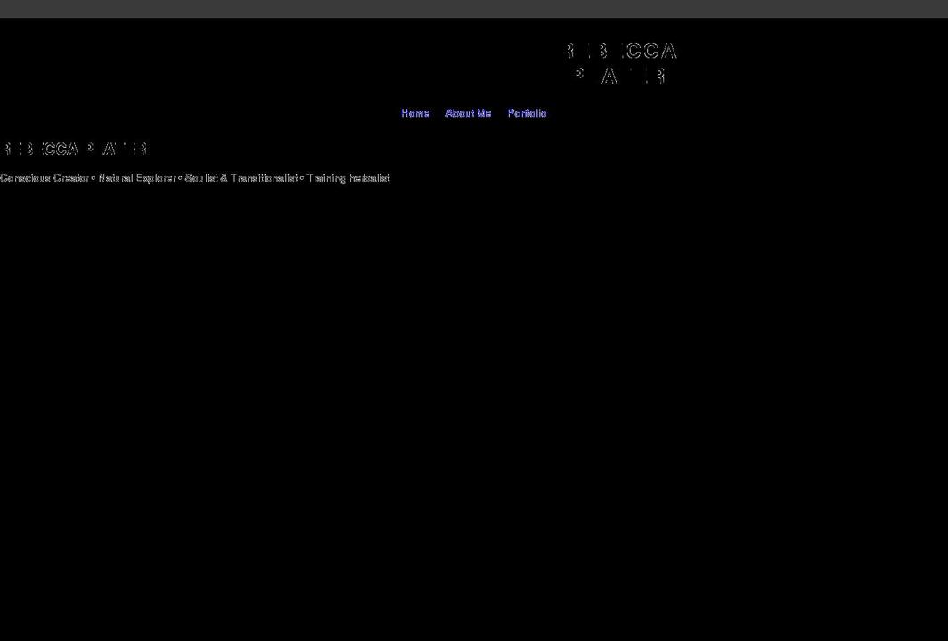
Task: Click the gray bar at the top
Action: click(474, 8)
